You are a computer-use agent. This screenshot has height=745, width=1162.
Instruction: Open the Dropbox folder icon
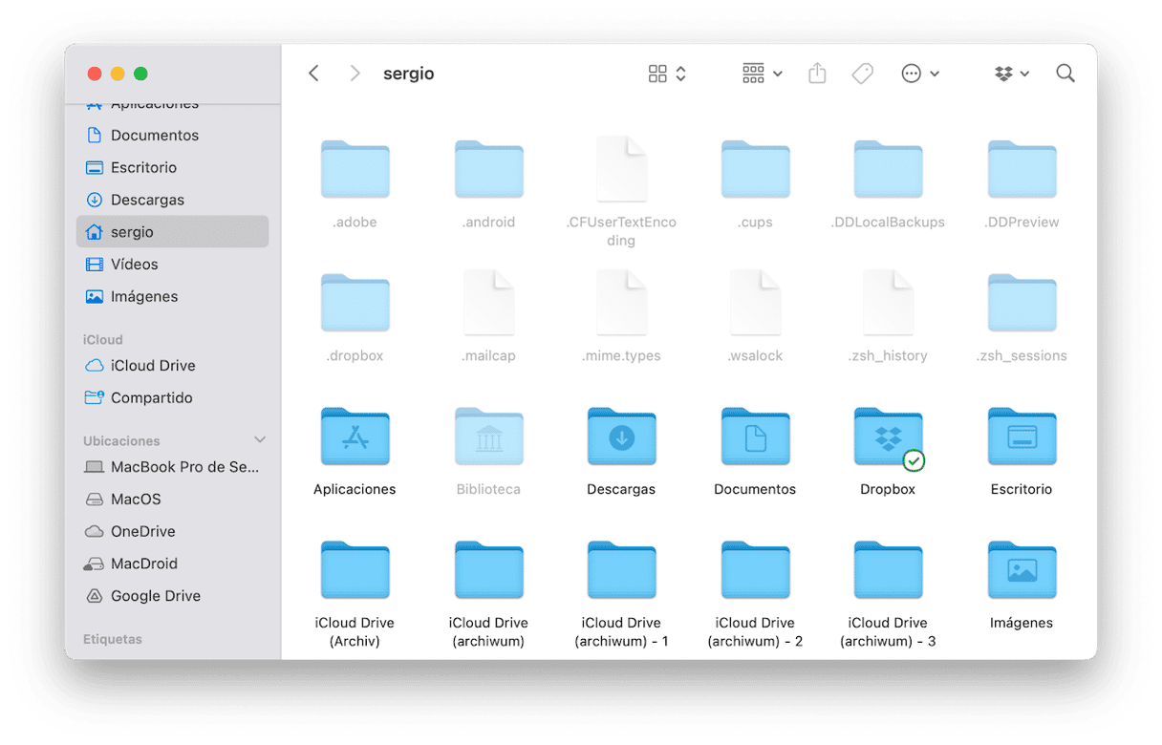(x=888, y=439)
